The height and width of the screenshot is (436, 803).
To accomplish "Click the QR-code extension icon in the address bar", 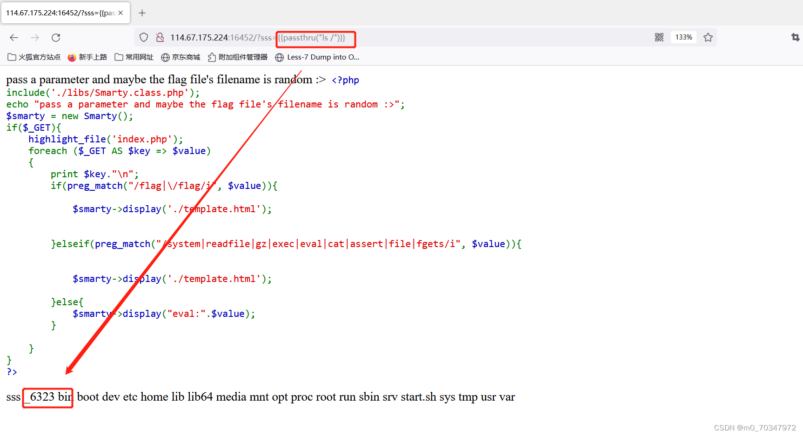I will click(659, 37).
